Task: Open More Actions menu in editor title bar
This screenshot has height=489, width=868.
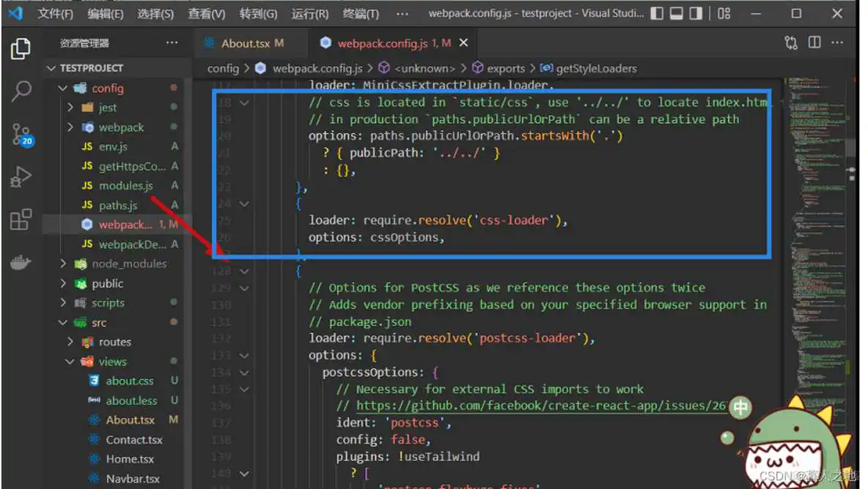Action: (837, 44)
